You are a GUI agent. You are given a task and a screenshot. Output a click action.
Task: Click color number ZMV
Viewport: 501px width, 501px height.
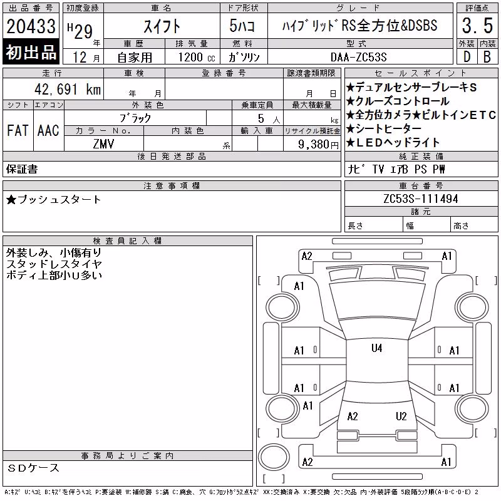coord(103,144)
